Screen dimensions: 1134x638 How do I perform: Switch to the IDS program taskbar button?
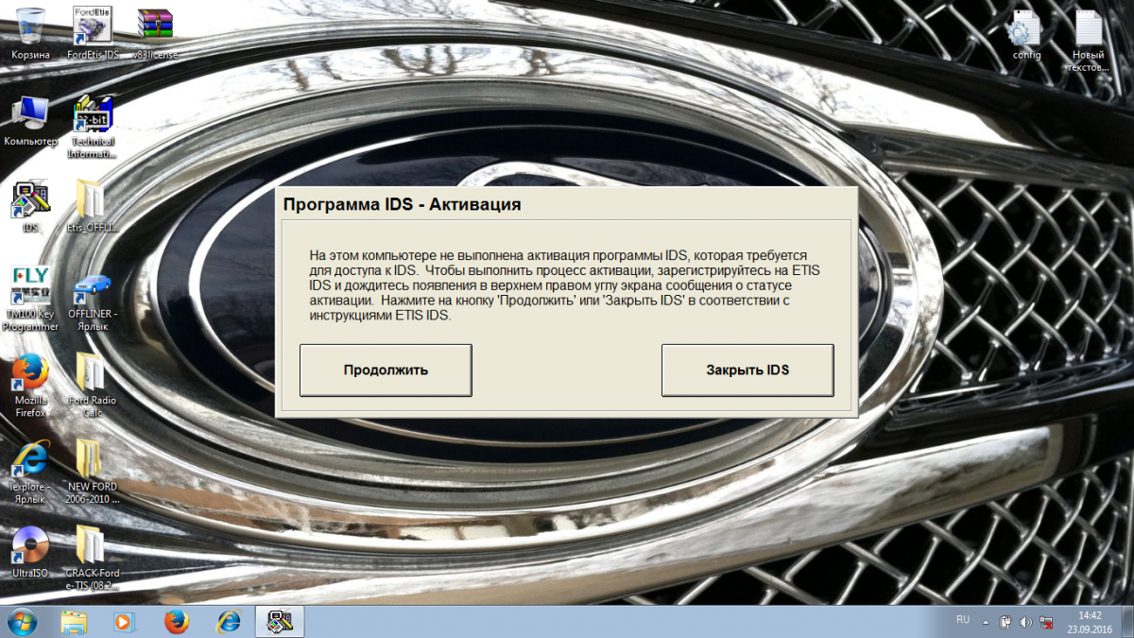coord(281,621)
